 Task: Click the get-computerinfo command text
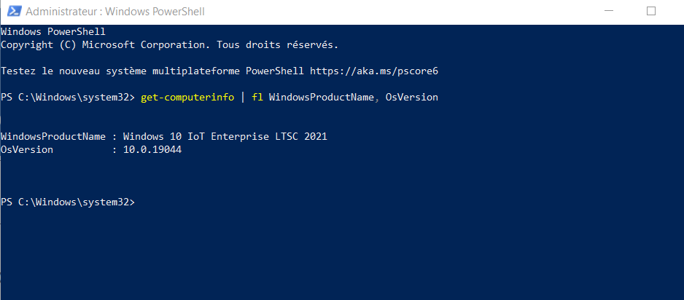point(187,97)
